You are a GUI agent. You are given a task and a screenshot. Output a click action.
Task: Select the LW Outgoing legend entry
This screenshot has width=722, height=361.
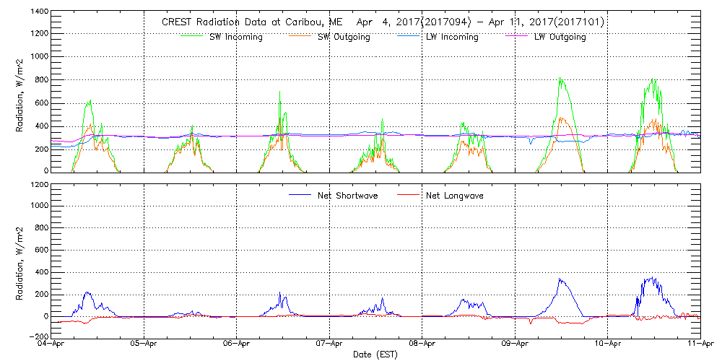pos(560,37)
